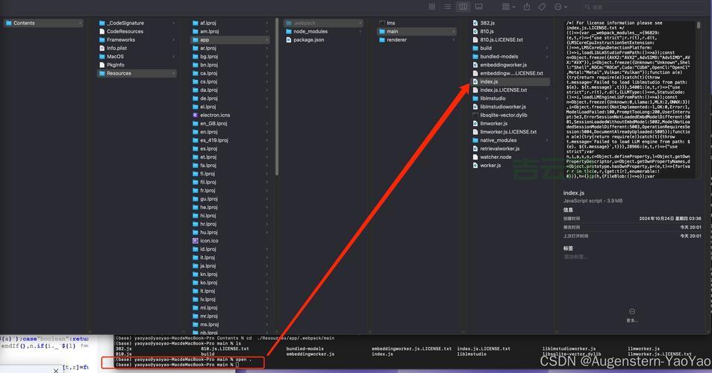The image size is (712, 373).
Task: Select the column view button
Action: pyautogui.click(x=463, y=7)
